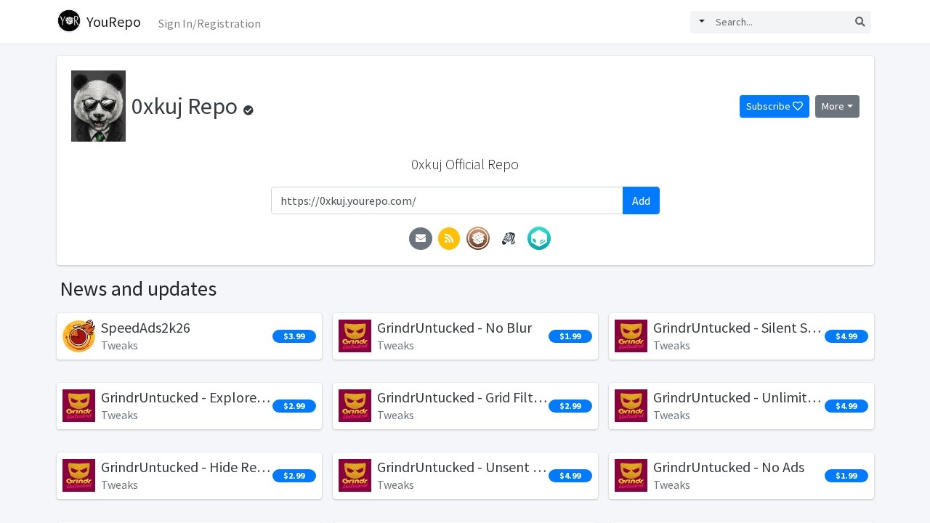Click the 0xkuj Repo title

(185, 106)
